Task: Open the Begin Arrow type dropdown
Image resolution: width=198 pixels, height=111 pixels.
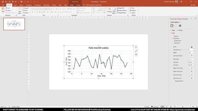Action: pyautogui.click(x=192, y=68)
